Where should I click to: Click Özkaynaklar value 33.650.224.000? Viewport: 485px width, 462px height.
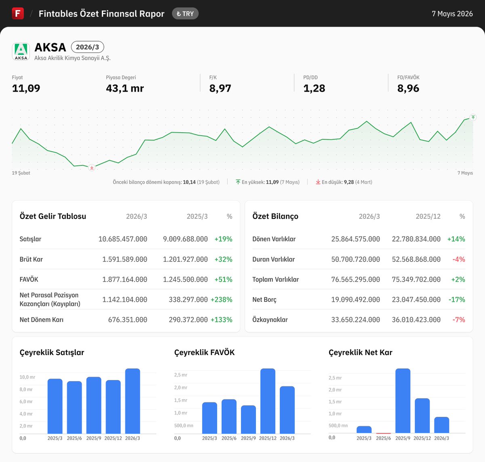click(356, 320)
